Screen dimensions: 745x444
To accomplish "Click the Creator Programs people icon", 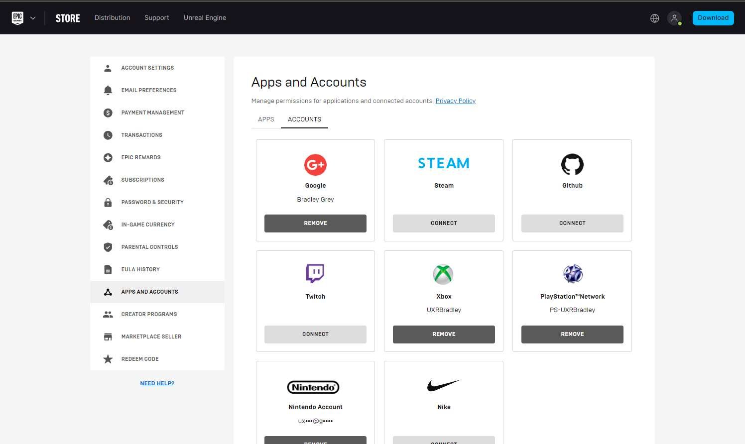I will (108, 314).
